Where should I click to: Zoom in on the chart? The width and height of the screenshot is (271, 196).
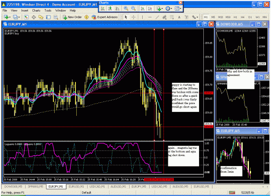coord(126,8)
